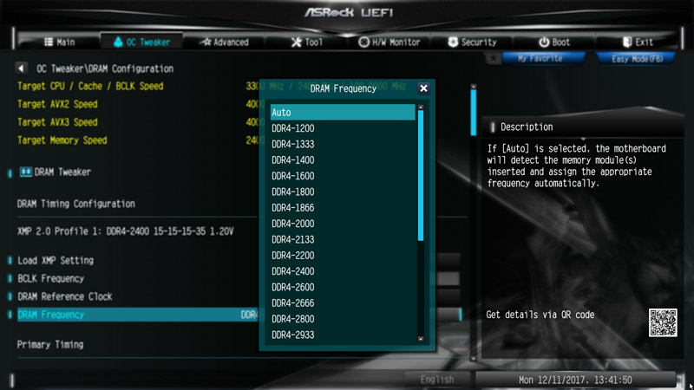Go to the Boot tab

554,42
